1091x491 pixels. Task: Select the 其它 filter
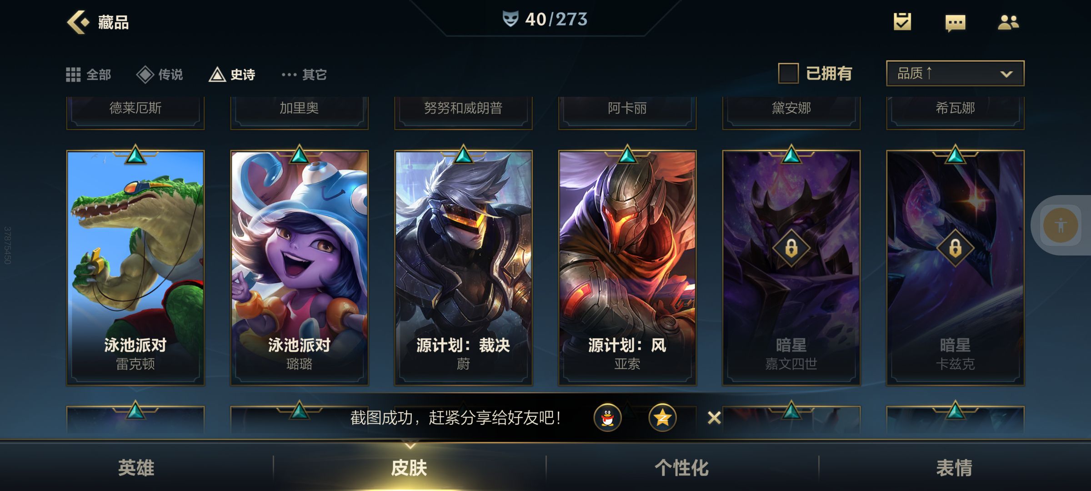pos(304,75)
